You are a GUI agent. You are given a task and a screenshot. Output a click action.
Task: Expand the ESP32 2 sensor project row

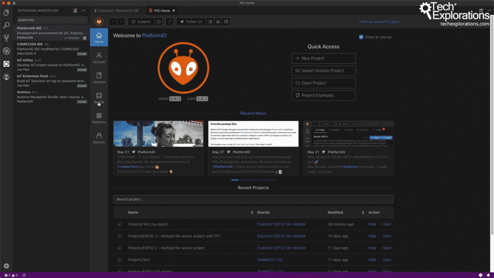tap(120, 248)
